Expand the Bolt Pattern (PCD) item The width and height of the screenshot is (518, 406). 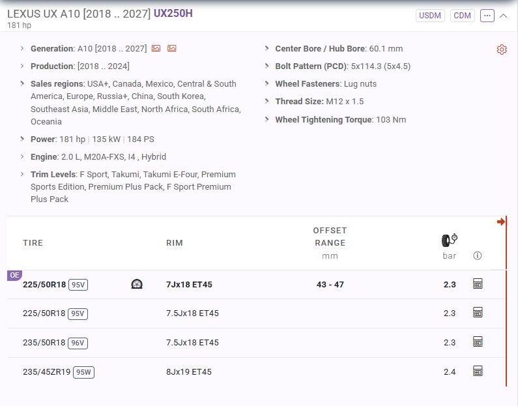pos(266,66)
